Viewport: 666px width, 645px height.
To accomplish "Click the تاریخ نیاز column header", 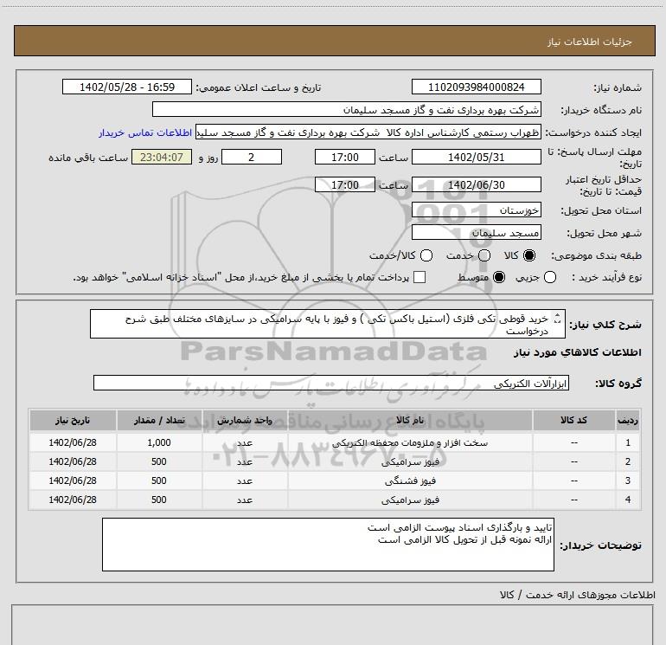I will (x=73, y=420).
